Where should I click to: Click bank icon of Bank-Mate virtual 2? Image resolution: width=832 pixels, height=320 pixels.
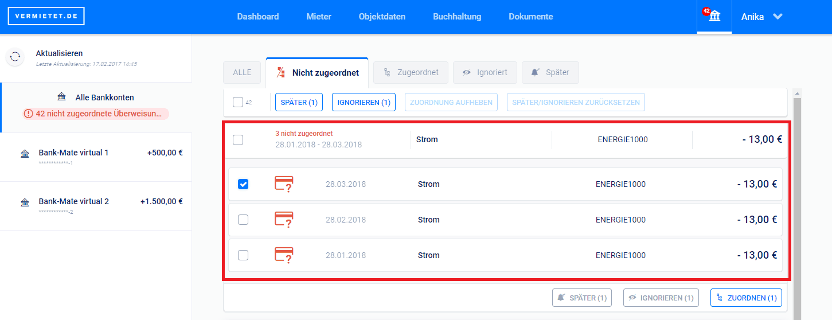[x=25, y=202]
